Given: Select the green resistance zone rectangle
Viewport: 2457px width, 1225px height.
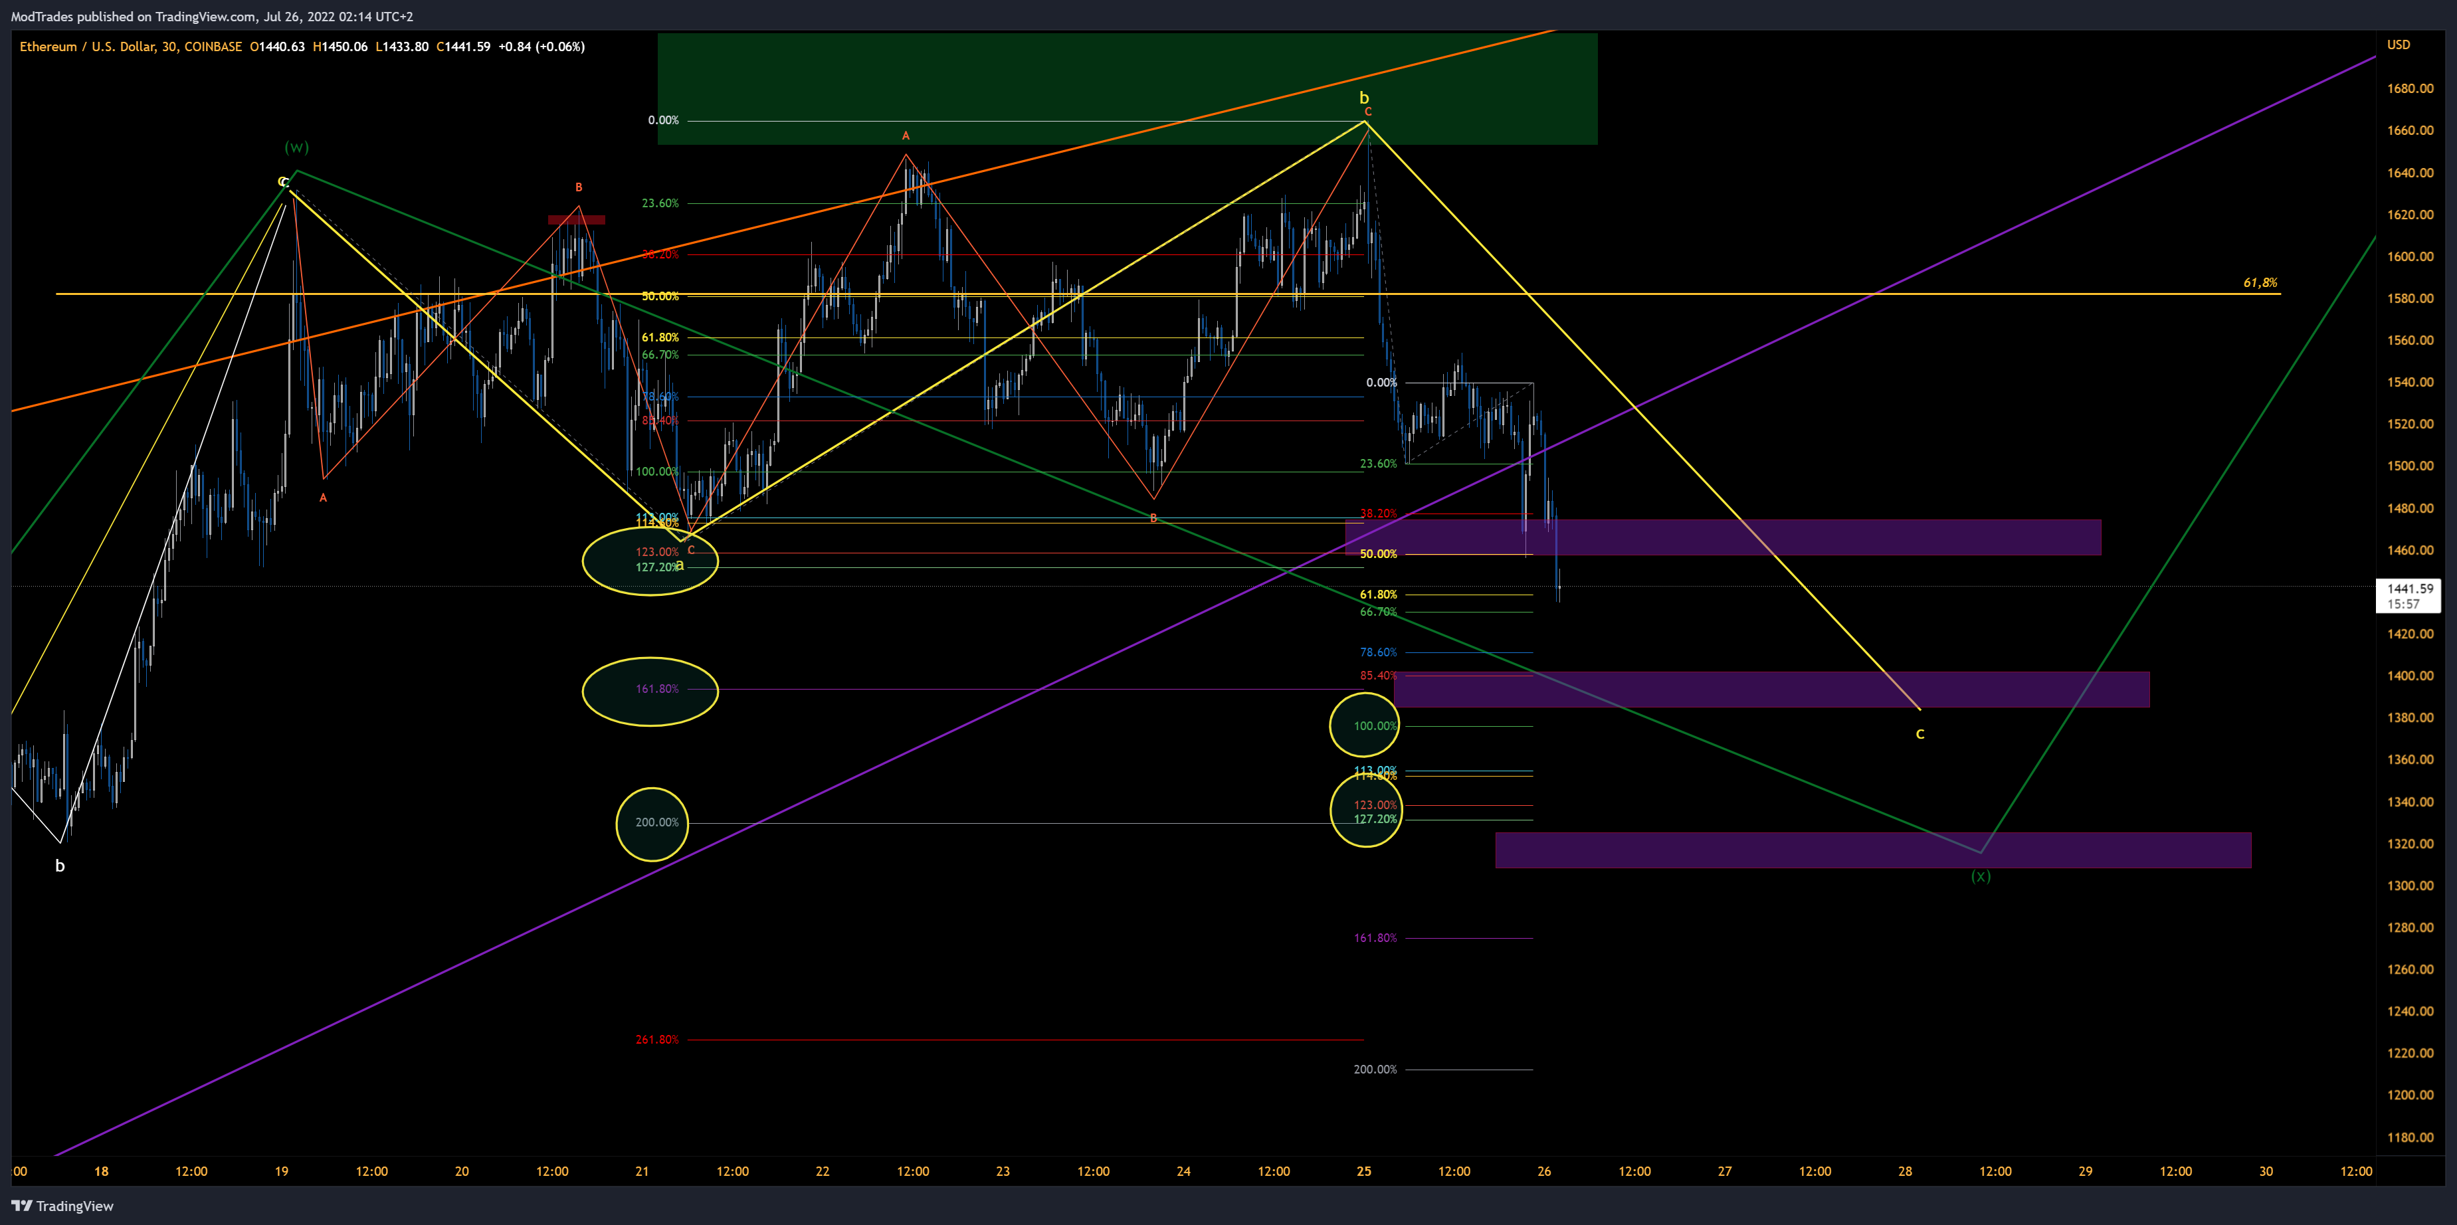Looking at the screenshot, I should (x=1128, y=88).
